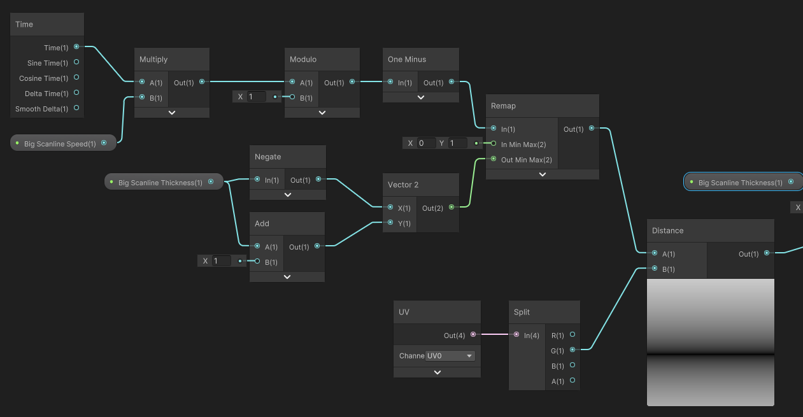Click the Distance node Out(1) port
The width and height of the screenshot is (803, 417).
[x=767, y=253]
